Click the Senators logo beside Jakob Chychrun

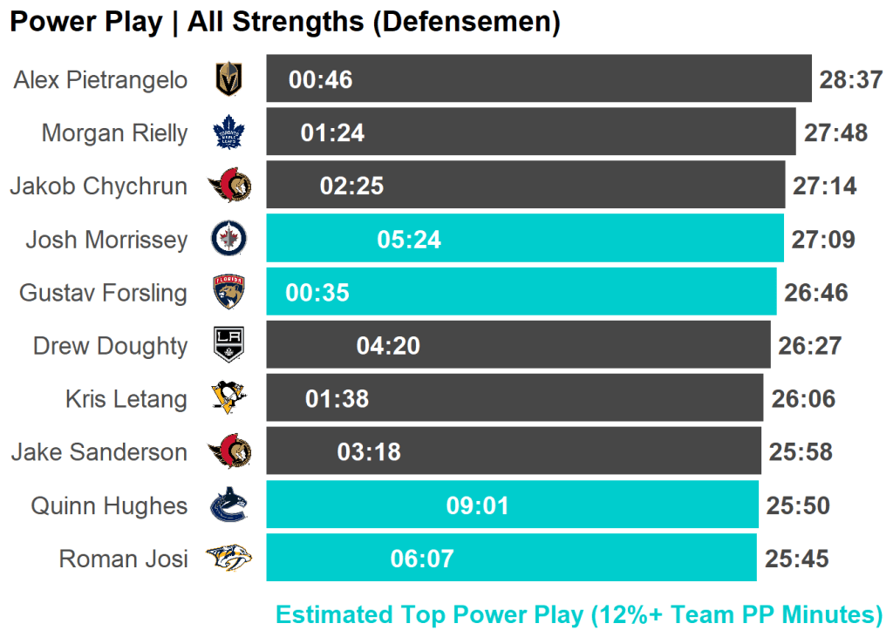228,186
